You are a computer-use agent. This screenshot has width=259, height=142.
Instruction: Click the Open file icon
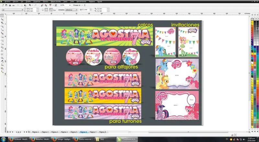coord(6,5)
